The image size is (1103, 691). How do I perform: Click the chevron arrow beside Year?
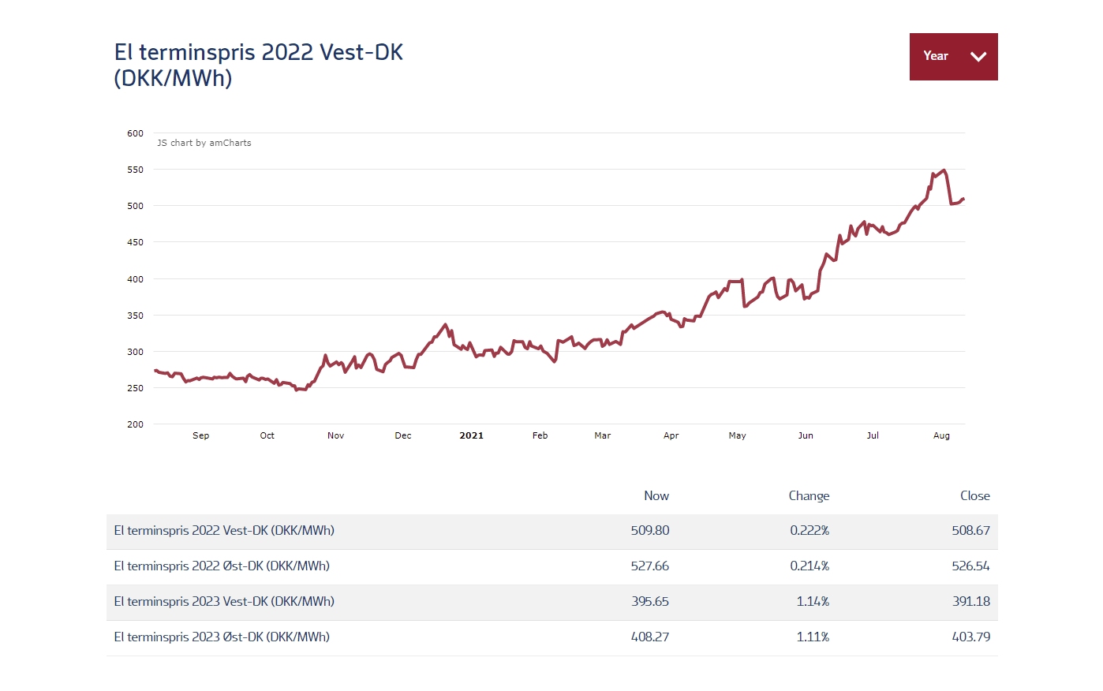pyautogui.click(x=978, y=56)
